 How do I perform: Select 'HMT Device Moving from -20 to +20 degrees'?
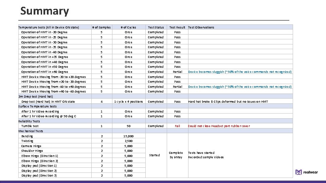click(53, 77)
